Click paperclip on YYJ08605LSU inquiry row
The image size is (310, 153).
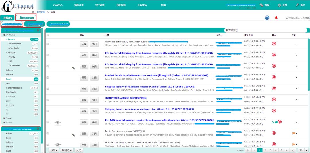73,135
